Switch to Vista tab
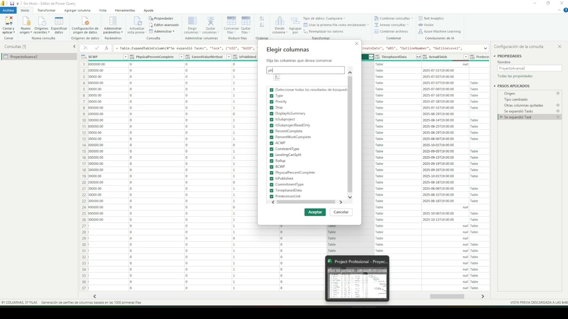Image resolution: width=568 pixels, height=319 pixels. (103, 10)
